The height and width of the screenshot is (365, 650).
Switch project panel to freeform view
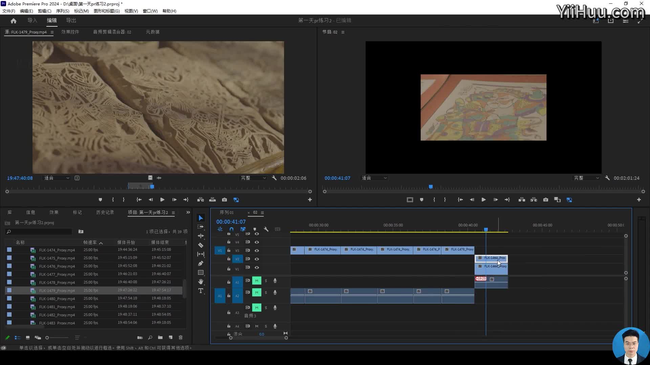(38, 337)
